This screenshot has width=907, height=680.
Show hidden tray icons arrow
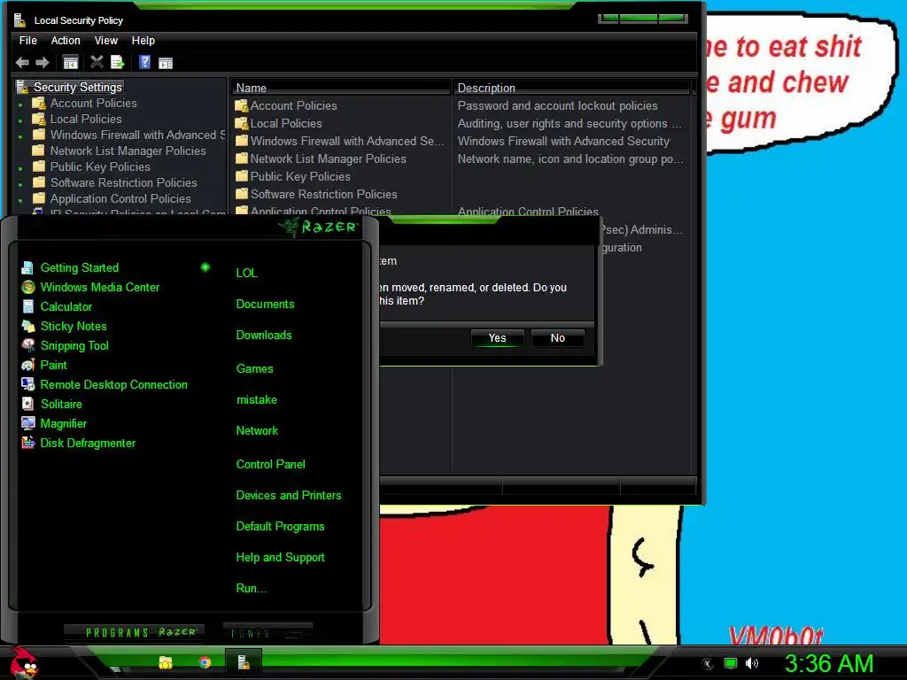[x=708, y=664]
